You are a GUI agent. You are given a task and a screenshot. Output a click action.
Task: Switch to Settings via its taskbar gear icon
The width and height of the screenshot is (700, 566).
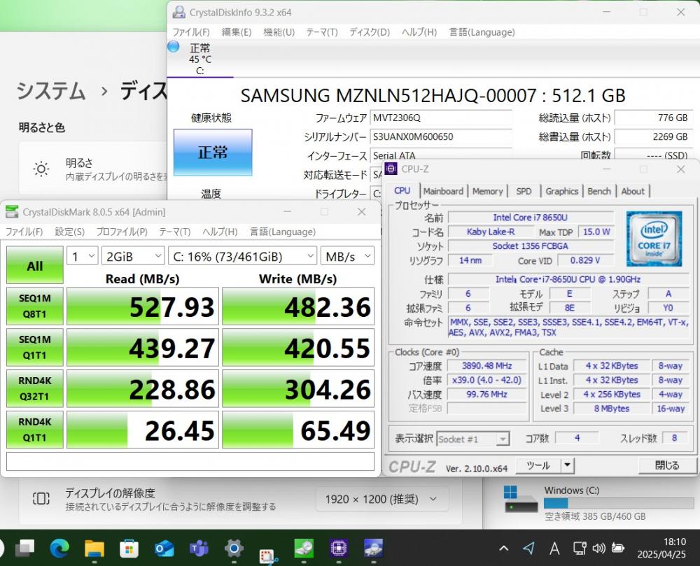tap(234, 548)
